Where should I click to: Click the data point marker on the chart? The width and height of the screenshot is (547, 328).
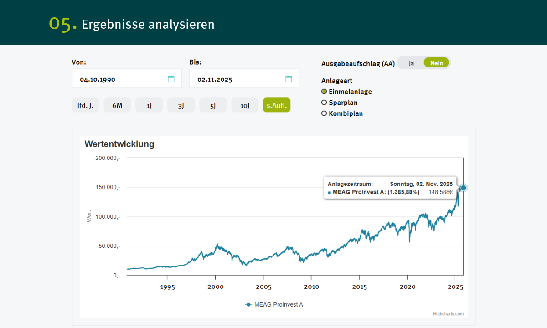(x=464, y=188)
